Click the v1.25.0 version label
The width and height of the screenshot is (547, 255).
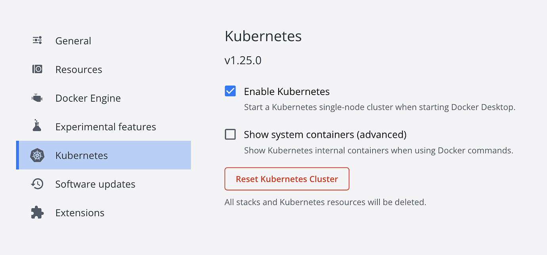pos(243,60)
